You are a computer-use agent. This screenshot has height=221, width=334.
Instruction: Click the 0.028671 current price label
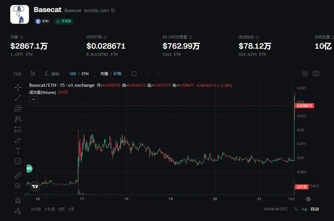pos(304,106)
